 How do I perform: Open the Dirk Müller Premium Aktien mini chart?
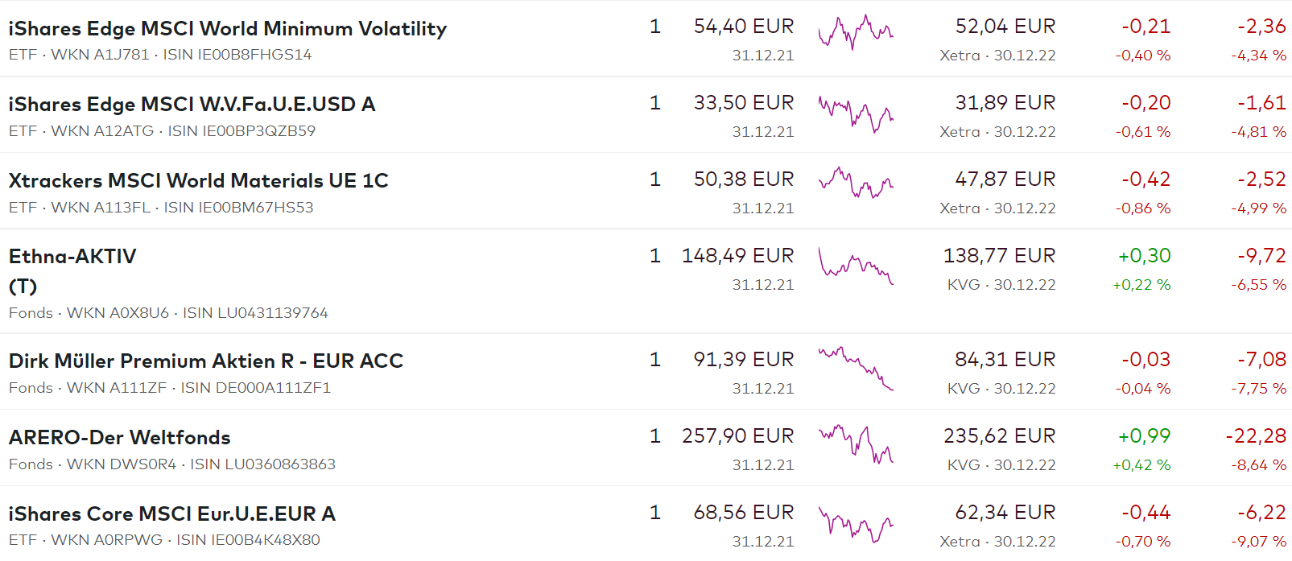(x=856, y=369)
